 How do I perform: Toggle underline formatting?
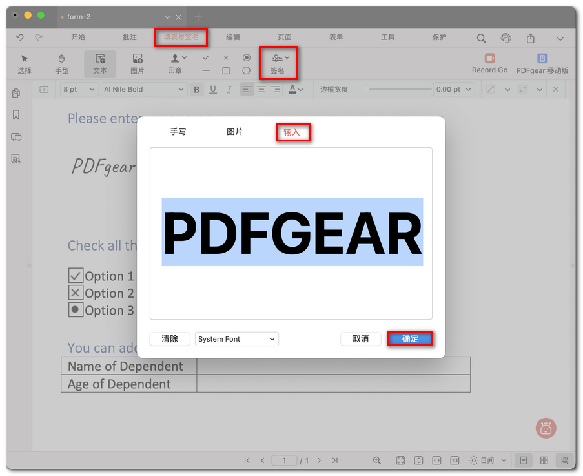point(212,89)
